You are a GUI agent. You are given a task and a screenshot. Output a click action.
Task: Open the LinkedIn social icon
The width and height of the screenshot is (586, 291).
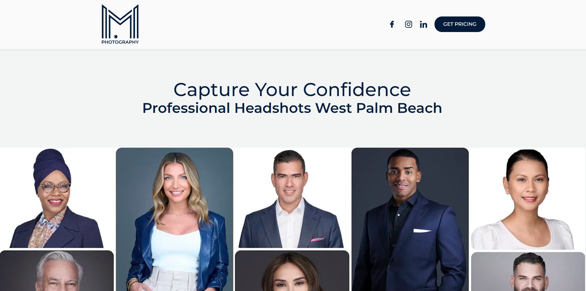pos(423,24)
